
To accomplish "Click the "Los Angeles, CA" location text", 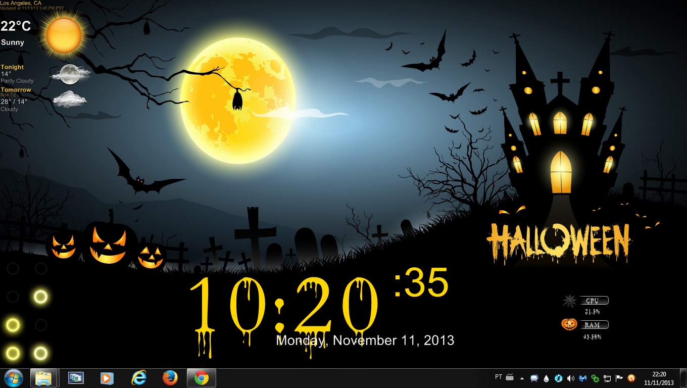I will tap(21, 3).
